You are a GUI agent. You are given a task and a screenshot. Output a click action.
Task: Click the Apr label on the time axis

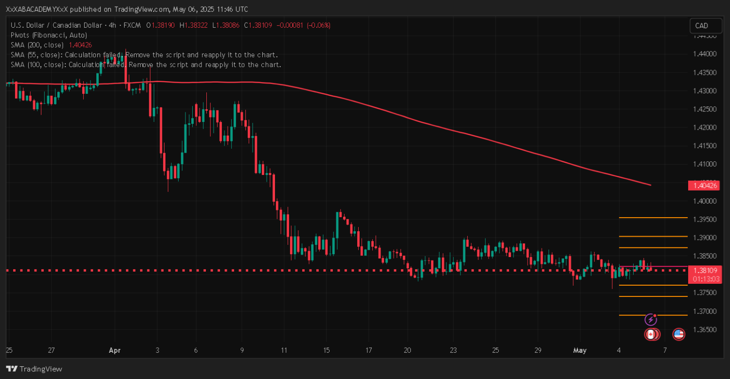point(115,350)
